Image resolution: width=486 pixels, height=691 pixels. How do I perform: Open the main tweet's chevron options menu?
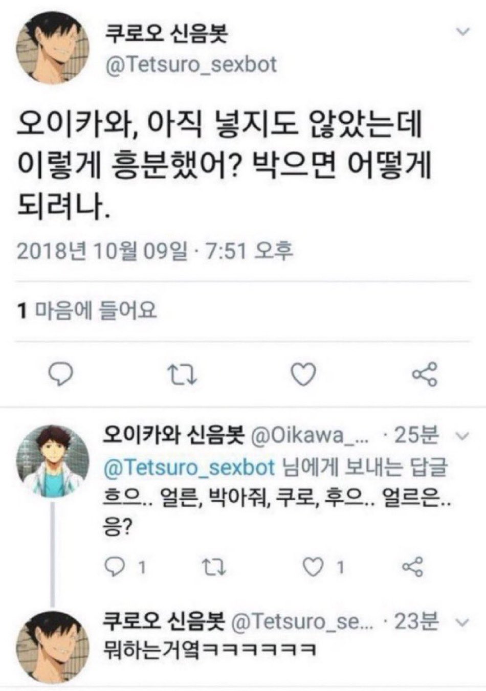pyautogui.click(x=462, y=32)
